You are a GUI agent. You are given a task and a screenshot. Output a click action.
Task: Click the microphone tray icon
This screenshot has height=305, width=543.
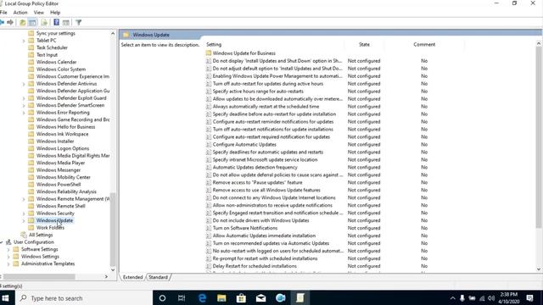(x=462, y=298)
